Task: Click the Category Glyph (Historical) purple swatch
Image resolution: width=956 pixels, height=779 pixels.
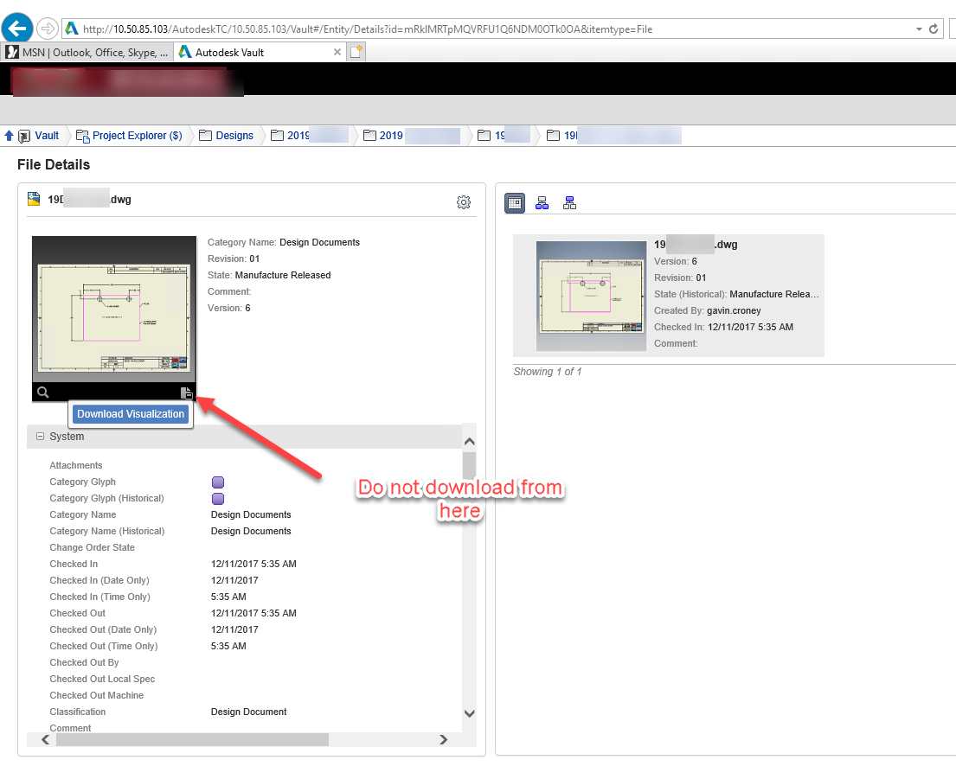Action: click(x=218, y=499)
